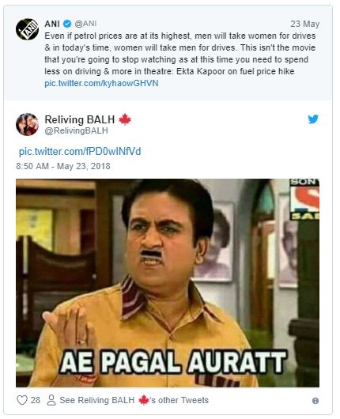Like the tweet with the heart icon
Screen dimensions: 340x419
point(22,400)
